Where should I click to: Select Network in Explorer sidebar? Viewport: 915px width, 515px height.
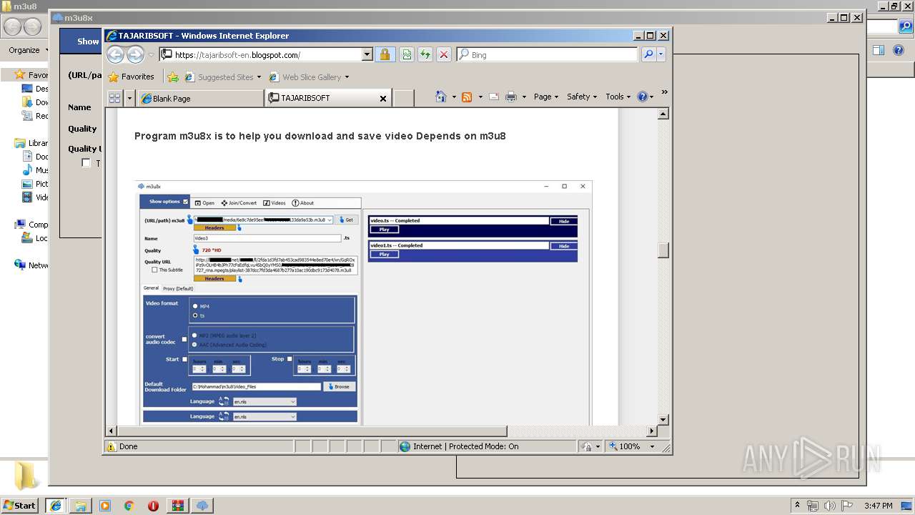(31, 265)
